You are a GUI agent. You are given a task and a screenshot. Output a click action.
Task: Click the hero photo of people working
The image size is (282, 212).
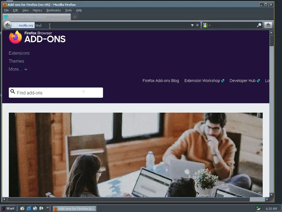(135, 155)
